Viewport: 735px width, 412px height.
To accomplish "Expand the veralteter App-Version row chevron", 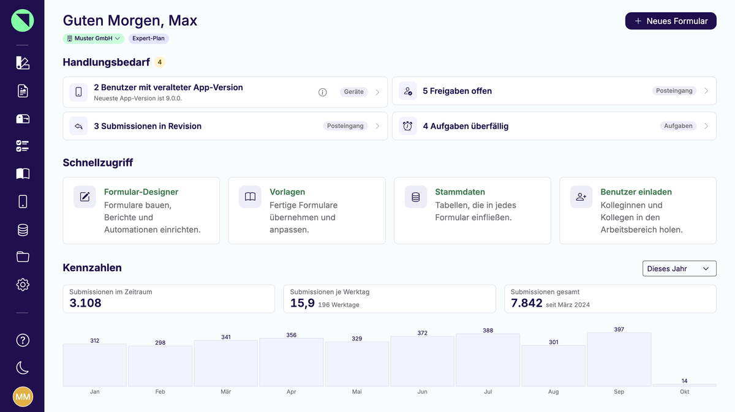I will [x=377, y=92].
